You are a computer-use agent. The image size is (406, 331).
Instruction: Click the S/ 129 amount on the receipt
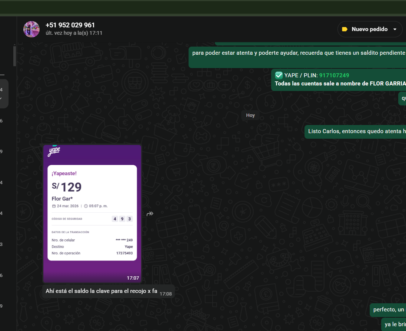(x=67, y=187)
